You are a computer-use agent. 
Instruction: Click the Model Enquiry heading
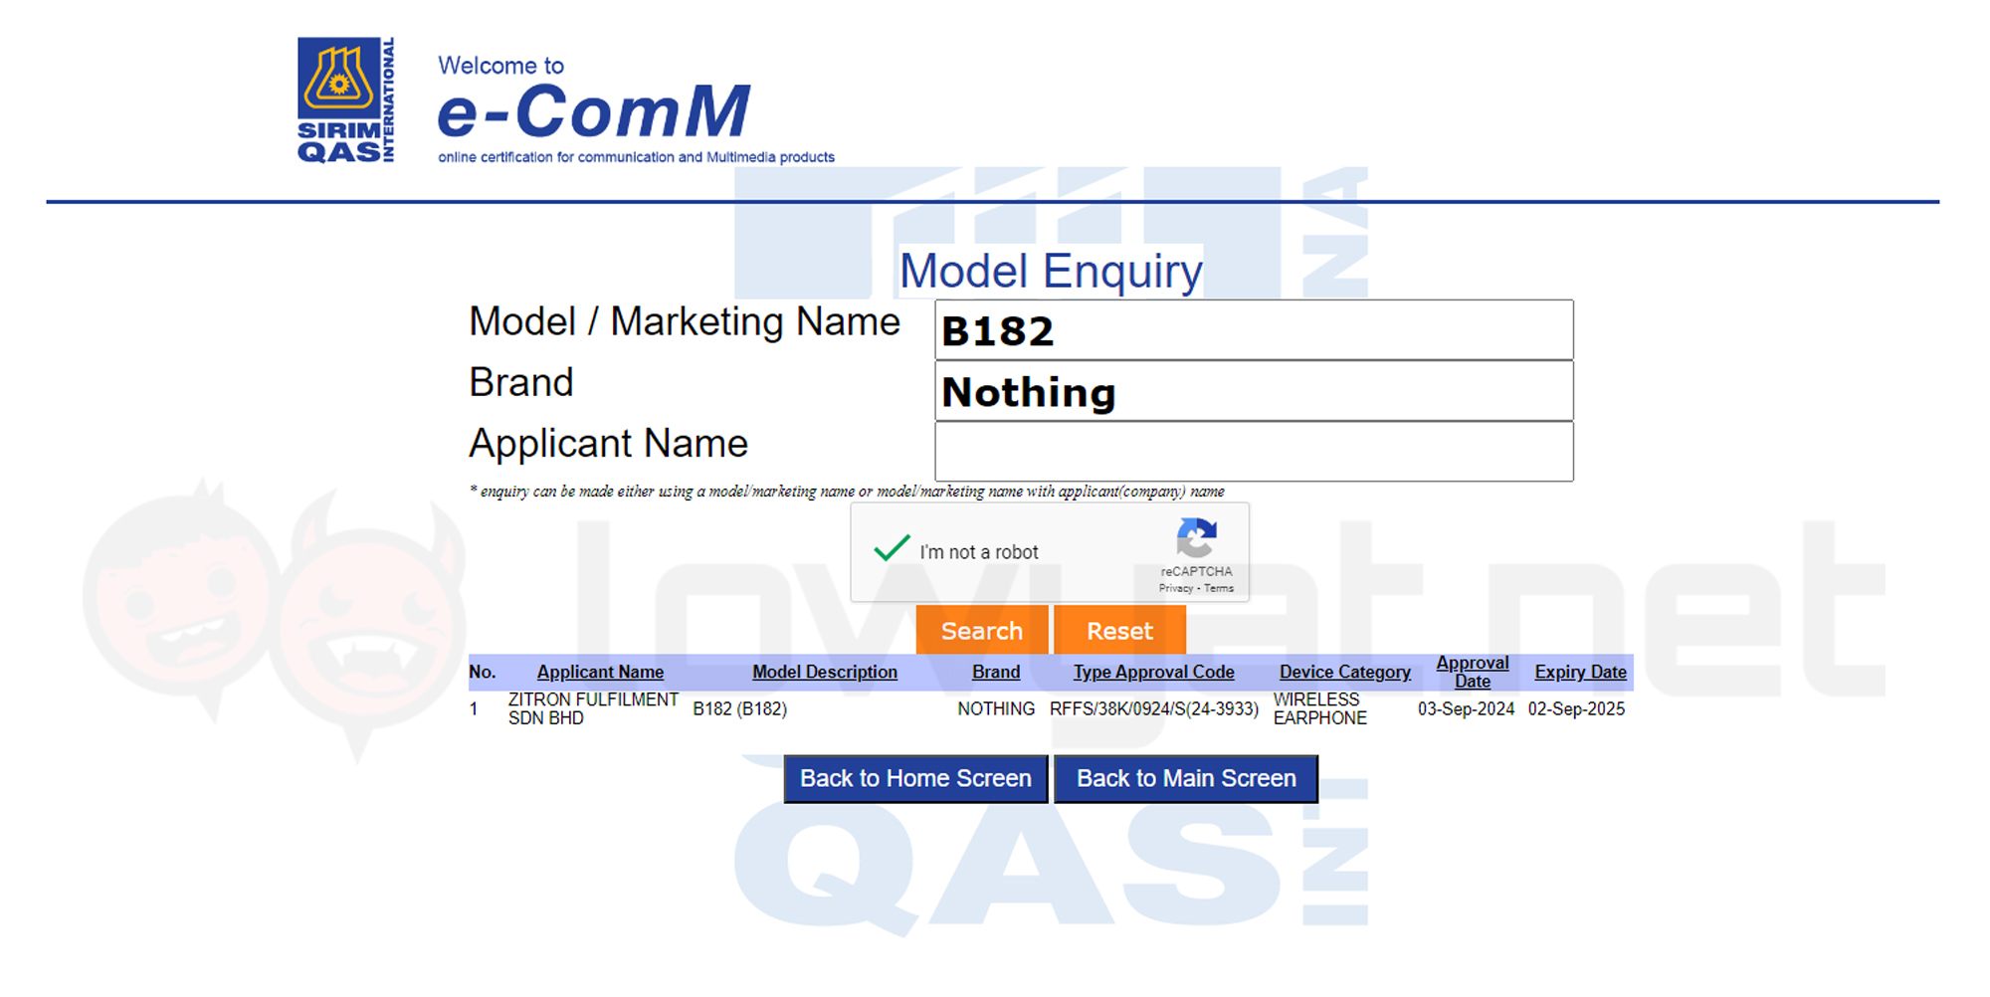click(1051, 271)
